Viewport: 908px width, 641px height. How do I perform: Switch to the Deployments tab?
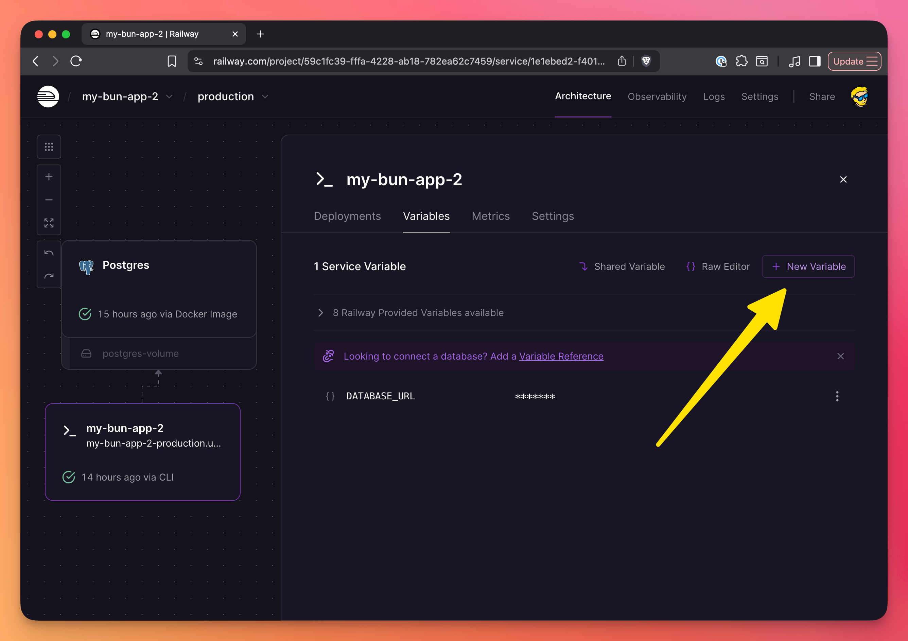pos(347,216)
